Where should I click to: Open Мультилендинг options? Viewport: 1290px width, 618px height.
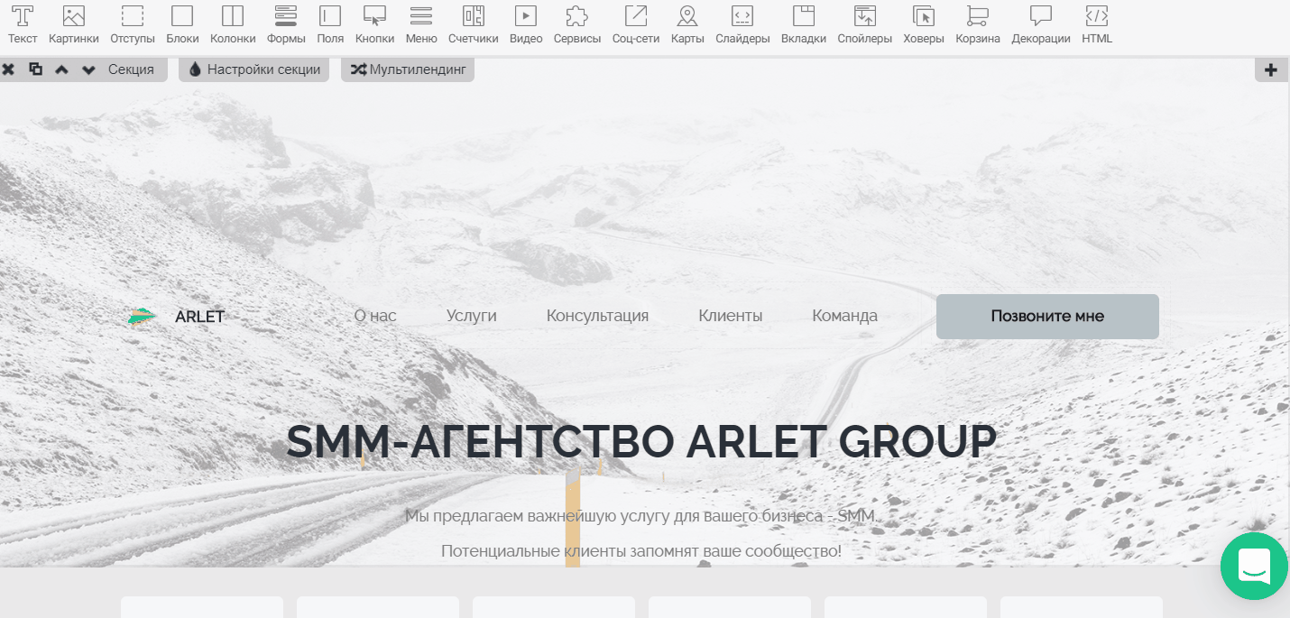tap(408, 69)
